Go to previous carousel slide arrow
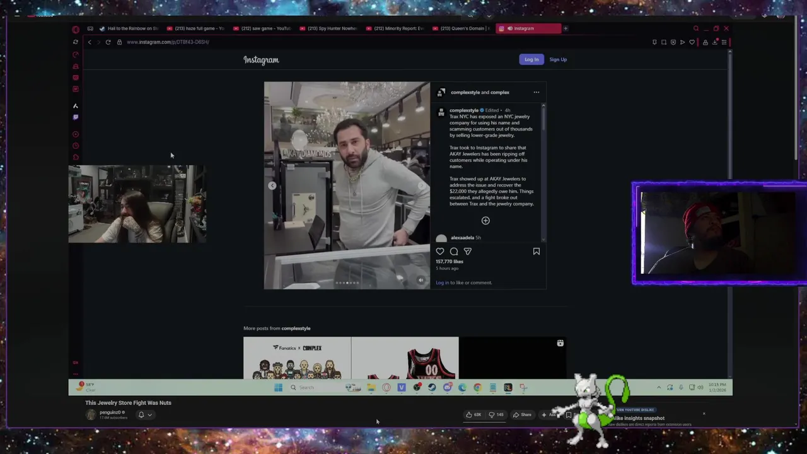807x454 pixels. pos(272,186)
